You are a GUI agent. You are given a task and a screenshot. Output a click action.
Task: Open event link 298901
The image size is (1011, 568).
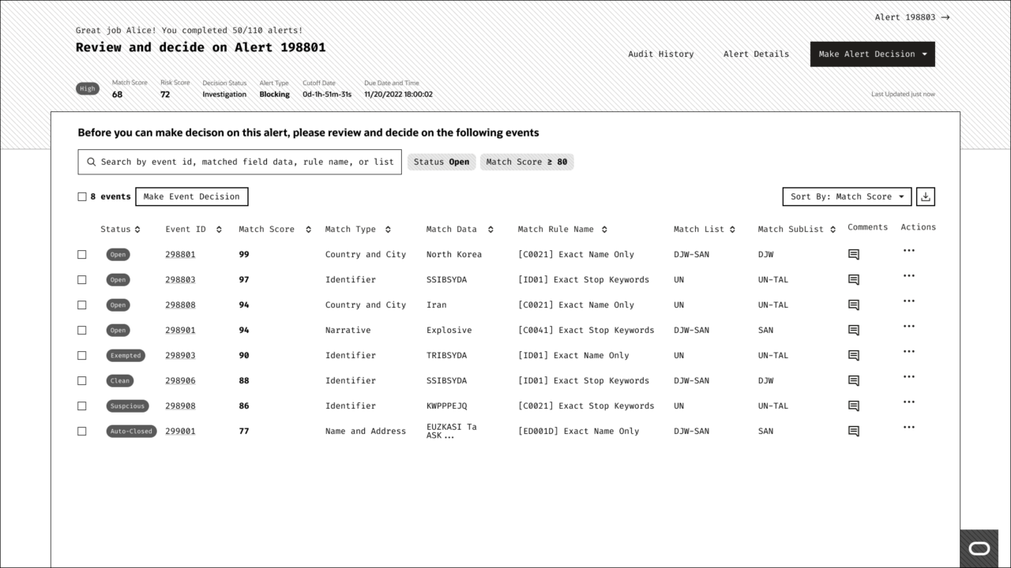click(x=180, y=331)
